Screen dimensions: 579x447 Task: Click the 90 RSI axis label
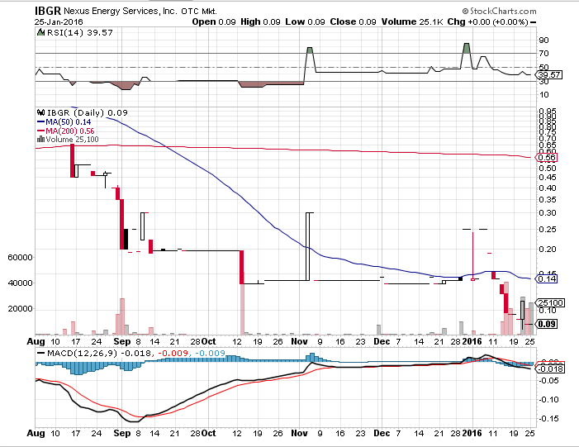(544, 40)
